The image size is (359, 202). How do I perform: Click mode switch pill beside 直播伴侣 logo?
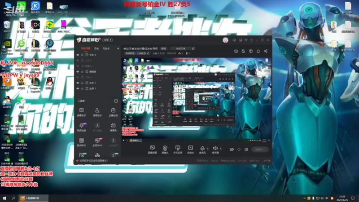107,40
